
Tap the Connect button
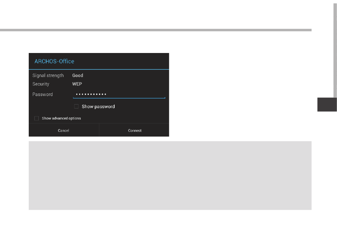point(134,130)
